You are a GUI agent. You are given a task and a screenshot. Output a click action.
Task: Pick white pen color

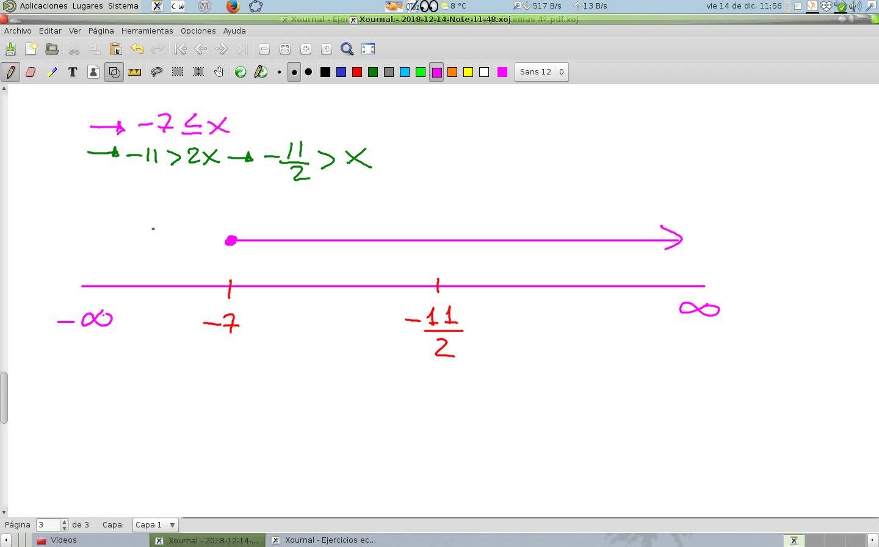point(484,72)
